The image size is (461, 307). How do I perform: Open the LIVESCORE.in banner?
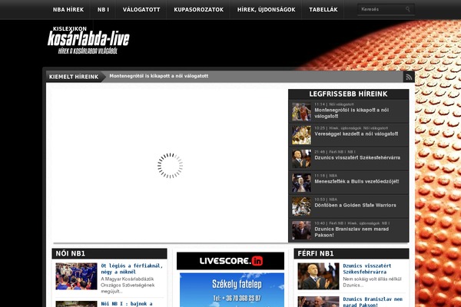(x=230, y=261)
